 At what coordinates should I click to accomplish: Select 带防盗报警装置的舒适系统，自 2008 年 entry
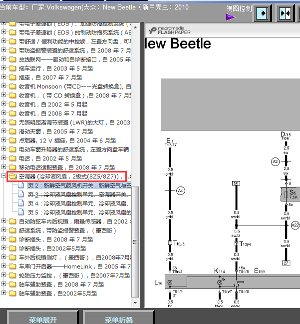tap(75, 50)
